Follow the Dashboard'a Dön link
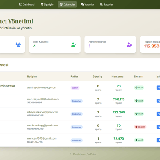Image resolution: width=160 pixels, height=160 pixels. 82,154
